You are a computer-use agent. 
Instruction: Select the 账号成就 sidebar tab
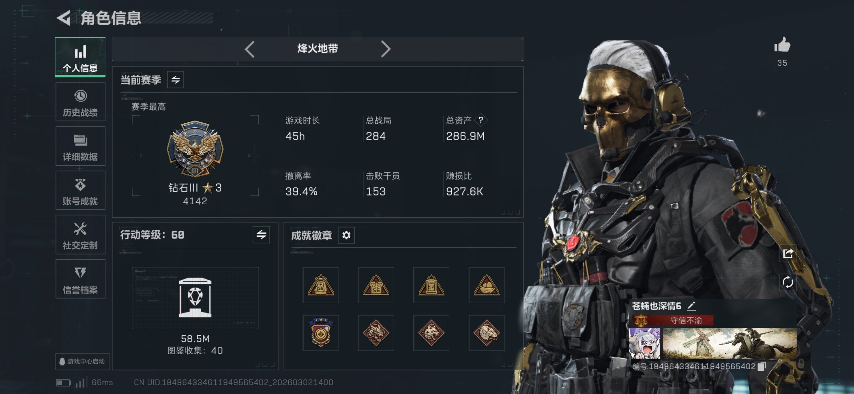(80, 190)
